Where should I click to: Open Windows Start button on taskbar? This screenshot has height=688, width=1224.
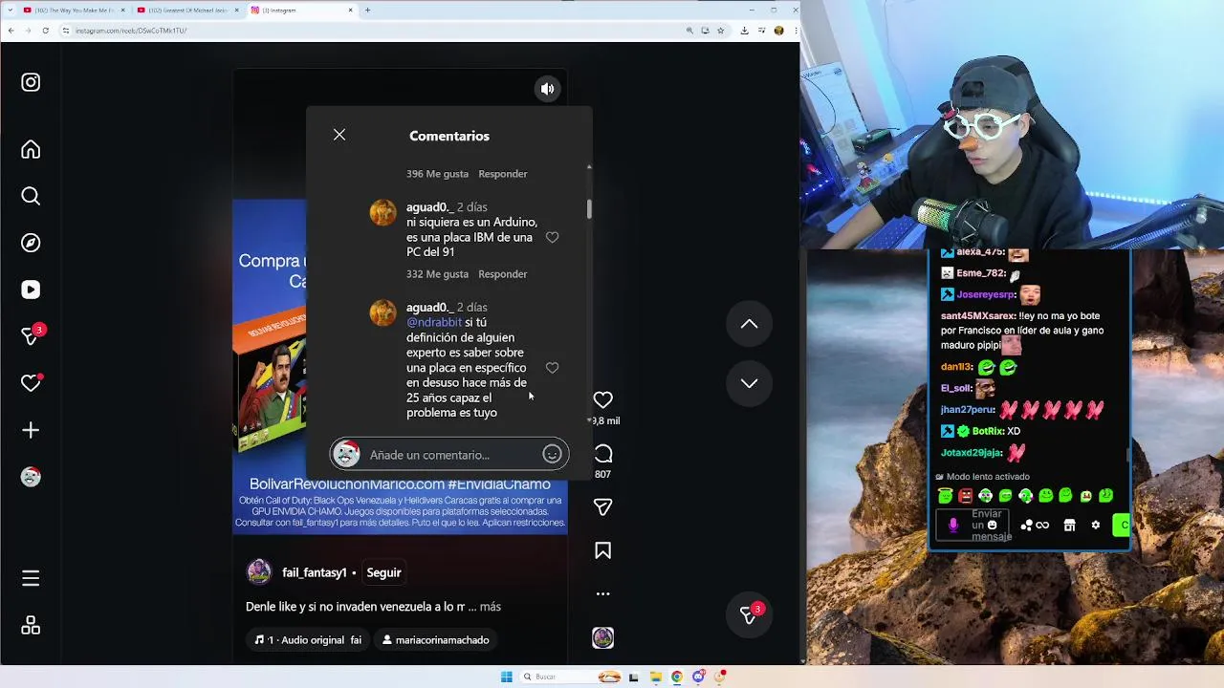pos(507,677)
